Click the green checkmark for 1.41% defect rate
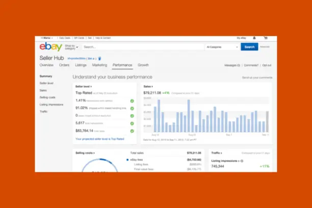The image size is (312, 208). (132, 101)
